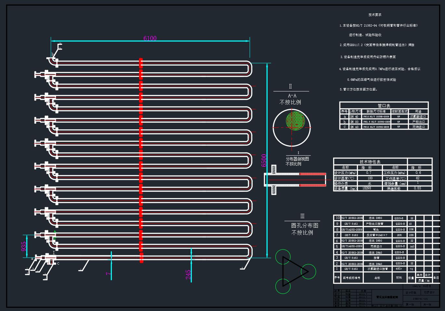Click the 反应管Φ245×7 parts list entry
The width and height of the screenshot is (445, 311).
click(x=377, y=235)
